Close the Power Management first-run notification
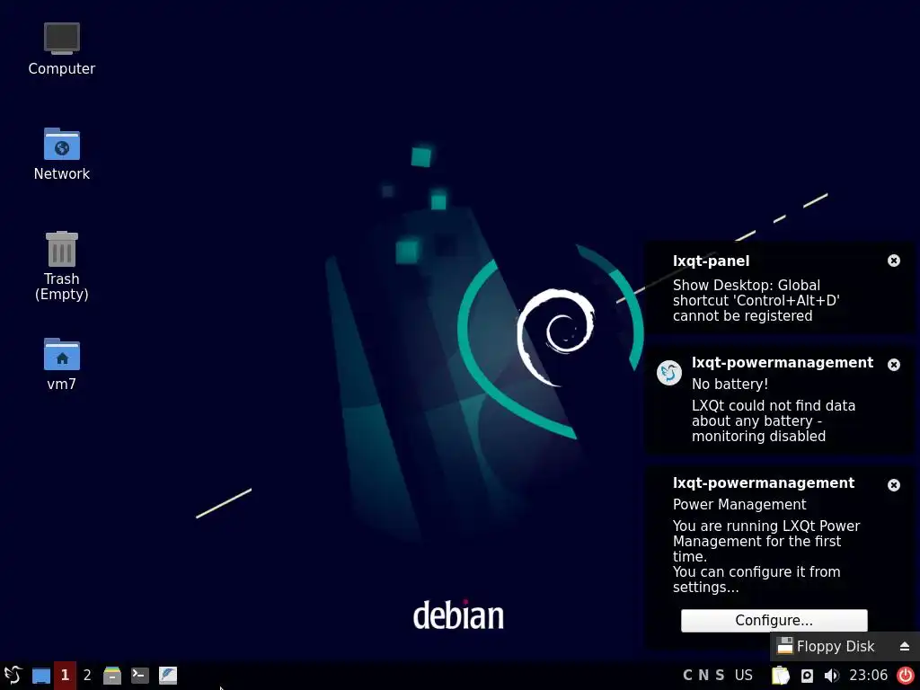920x690 pixels. coord(894,485)
